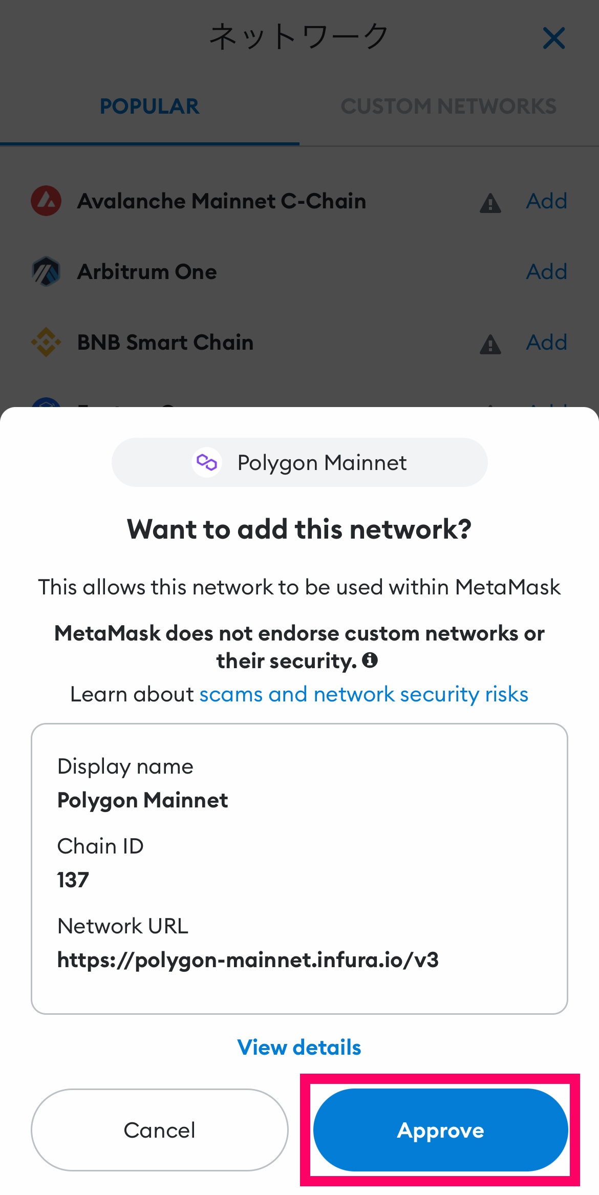Viewport: 599px width, 1195px height.
Task: Click the Network URL infura address
Action: click(248, 960)
